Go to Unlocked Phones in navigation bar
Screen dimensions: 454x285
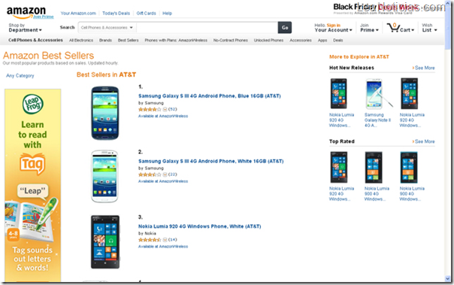point(268,41)
